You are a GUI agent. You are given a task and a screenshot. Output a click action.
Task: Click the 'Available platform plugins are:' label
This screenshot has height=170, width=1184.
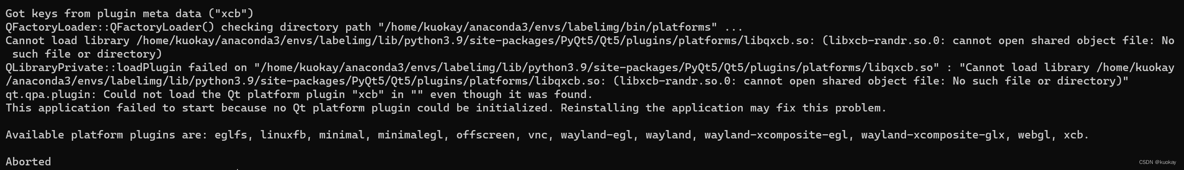pyautogui.click(x=107, y=135)
